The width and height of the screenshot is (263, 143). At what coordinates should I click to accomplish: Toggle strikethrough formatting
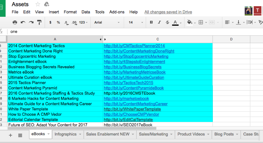167,22
